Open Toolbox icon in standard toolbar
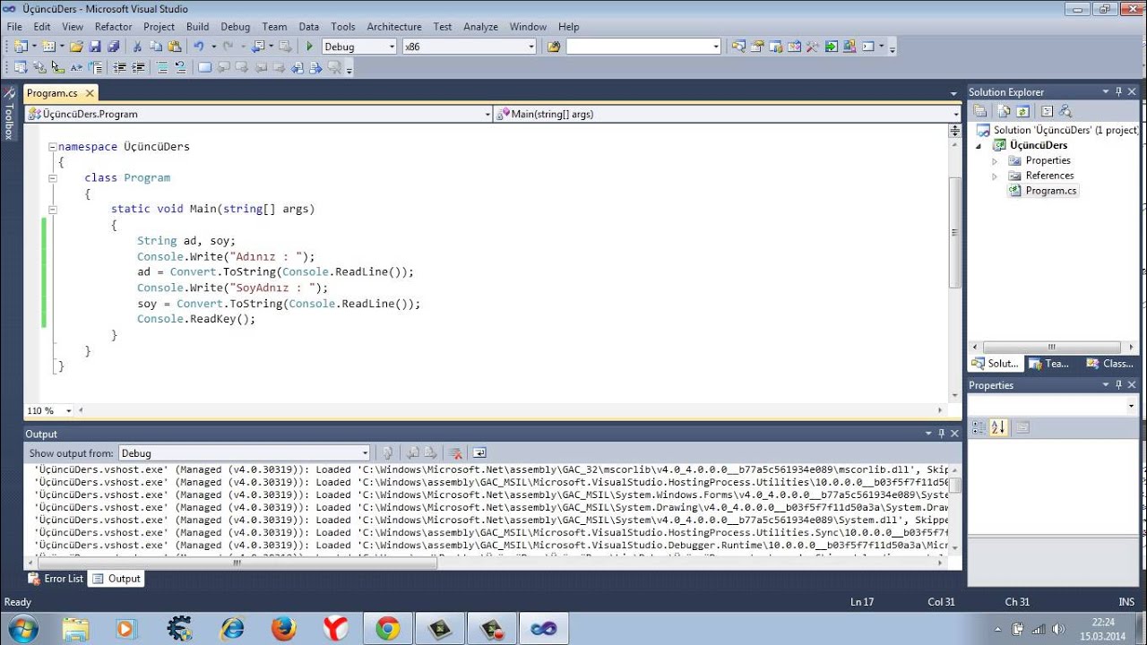 click(x=812, y=47)
